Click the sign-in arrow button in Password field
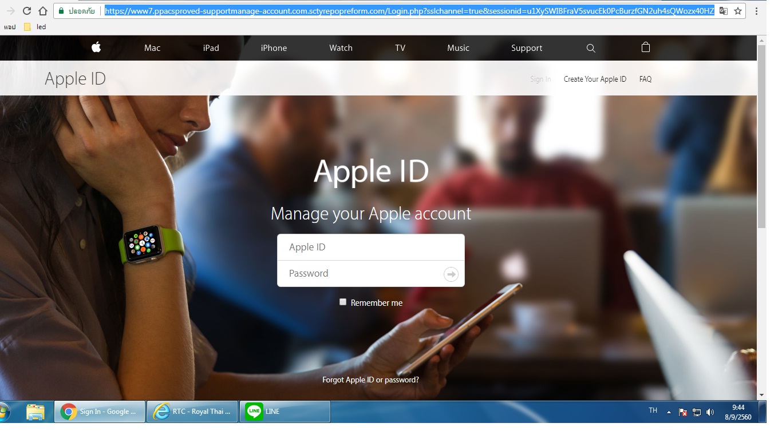The width and height of the screenshot is (782, 439). pos(451,274)
